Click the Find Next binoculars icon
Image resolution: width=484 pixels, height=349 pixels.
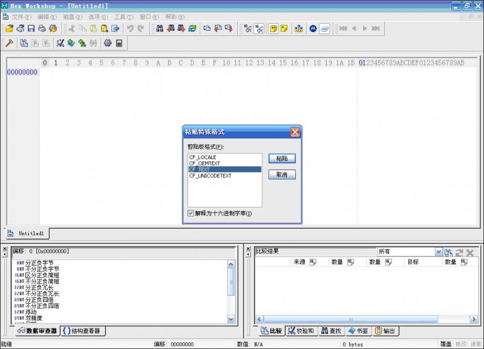(181, 28)
